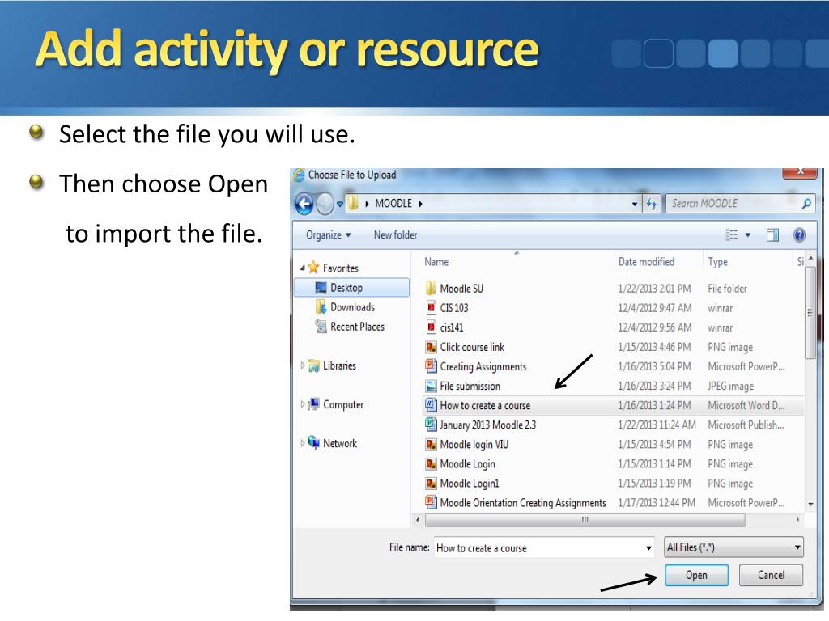Select the Moodle SU folder name
This screenshot has width=829, height=621.
point(461,289)
